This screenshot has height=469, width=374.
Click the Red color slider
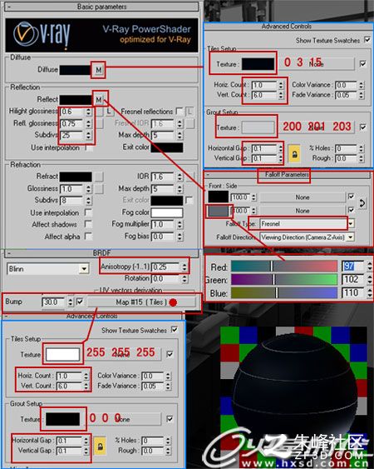tap(284, 266)
